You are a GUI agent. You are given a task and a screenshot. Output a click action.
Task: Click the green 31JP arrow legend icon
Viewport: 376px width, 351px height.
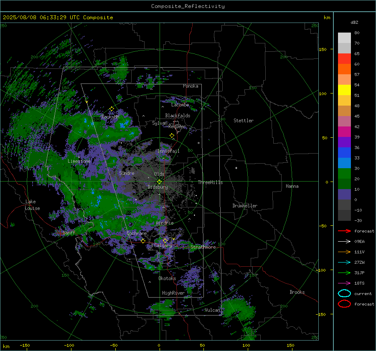[344, 273]
